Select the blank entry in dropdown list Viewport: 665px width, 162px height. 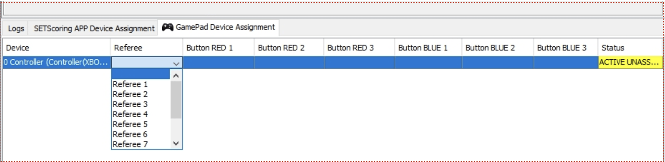click(x=141, y=75)
